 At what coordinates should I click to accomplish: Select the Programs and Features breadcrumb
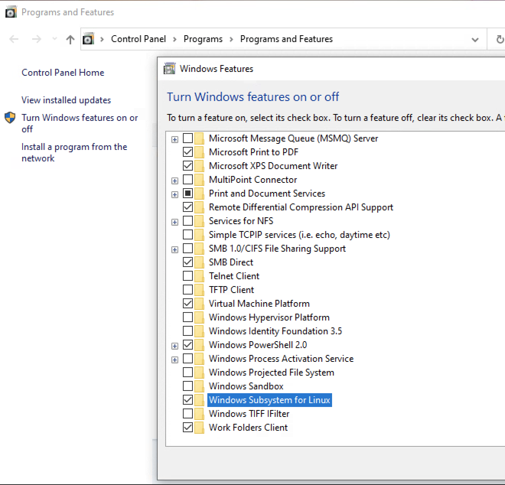287,39
